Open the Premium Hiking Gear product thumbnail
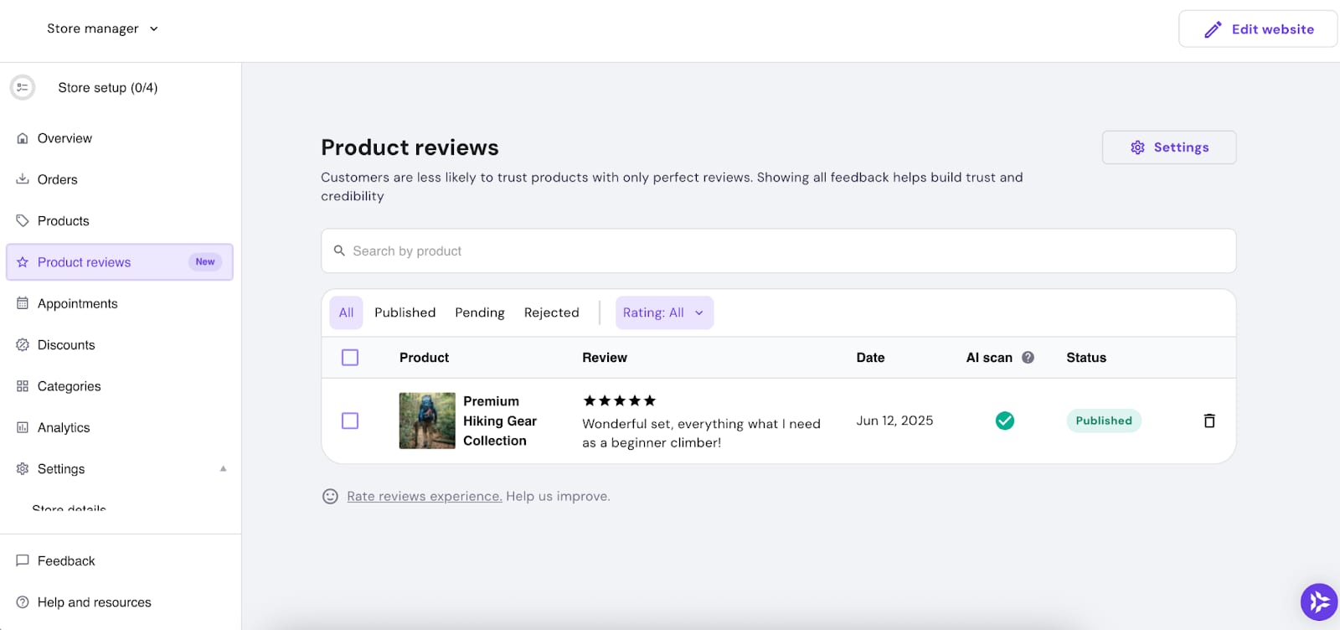 pyautogui.click(x=427, y=421)
